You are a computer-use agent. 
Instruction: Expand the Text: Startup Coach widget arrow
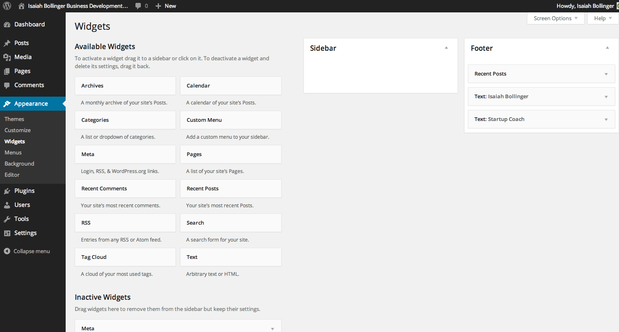click(x=606, y=120)
